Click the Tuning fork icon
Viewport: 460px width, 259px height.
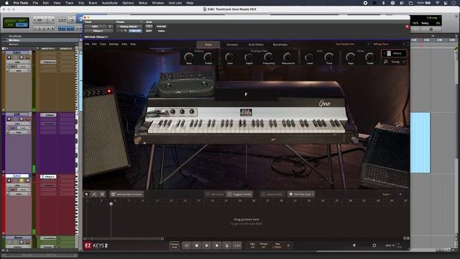pyautogui.click(x=386, y=62)
